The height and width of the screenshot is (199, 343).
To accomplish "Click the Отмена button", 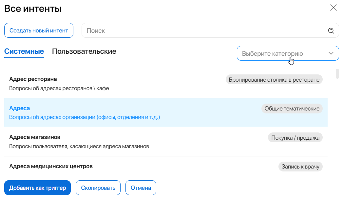I will coord(141,188).
